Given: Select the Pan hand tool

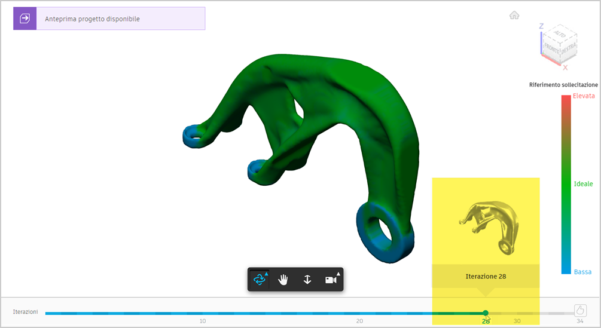Looking at the screenshot, I should [x=283, y=280].
